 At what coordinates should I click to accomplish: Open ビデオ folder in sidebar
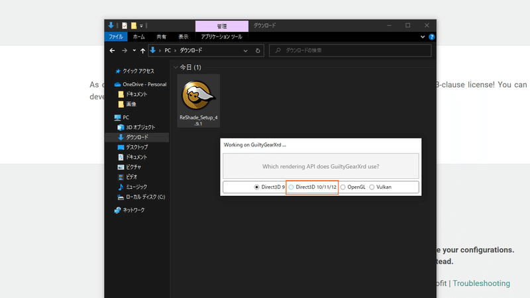[127, 177]
